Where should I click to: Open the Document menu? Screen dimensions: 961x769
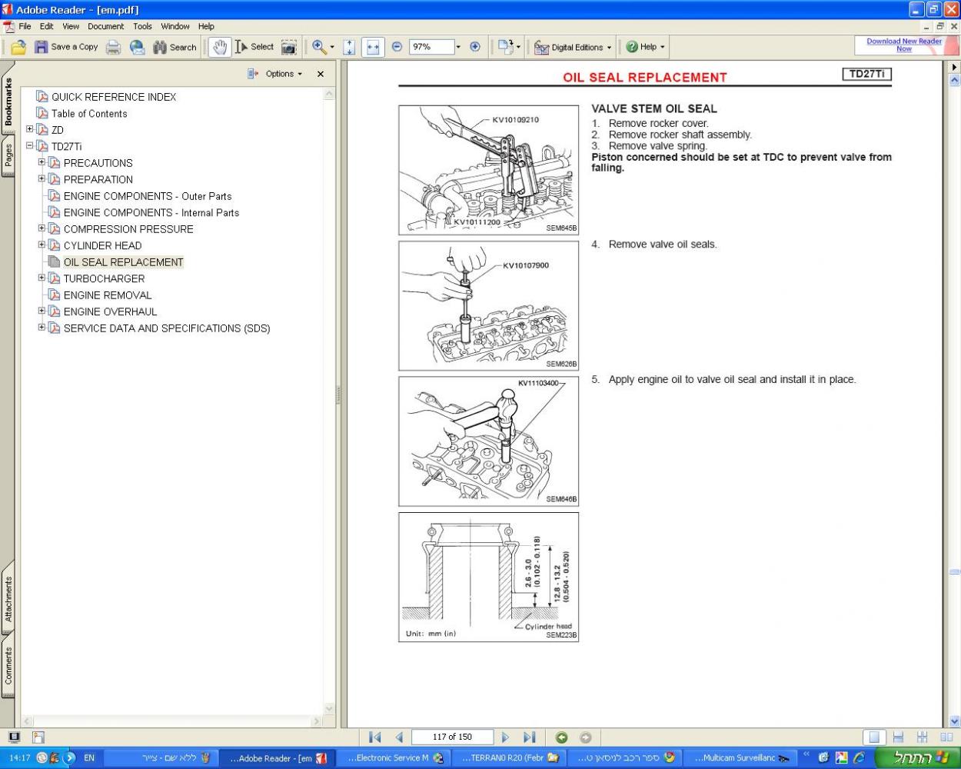pyautogui.click(x=105, y=26)
